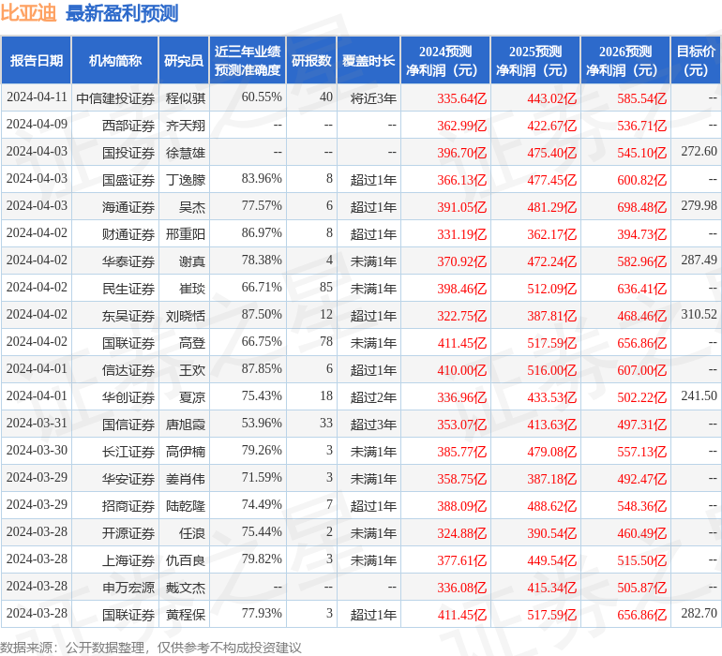
Task: Click 2024 profit value 398.46亿
Action: click(x=462, y=289)
